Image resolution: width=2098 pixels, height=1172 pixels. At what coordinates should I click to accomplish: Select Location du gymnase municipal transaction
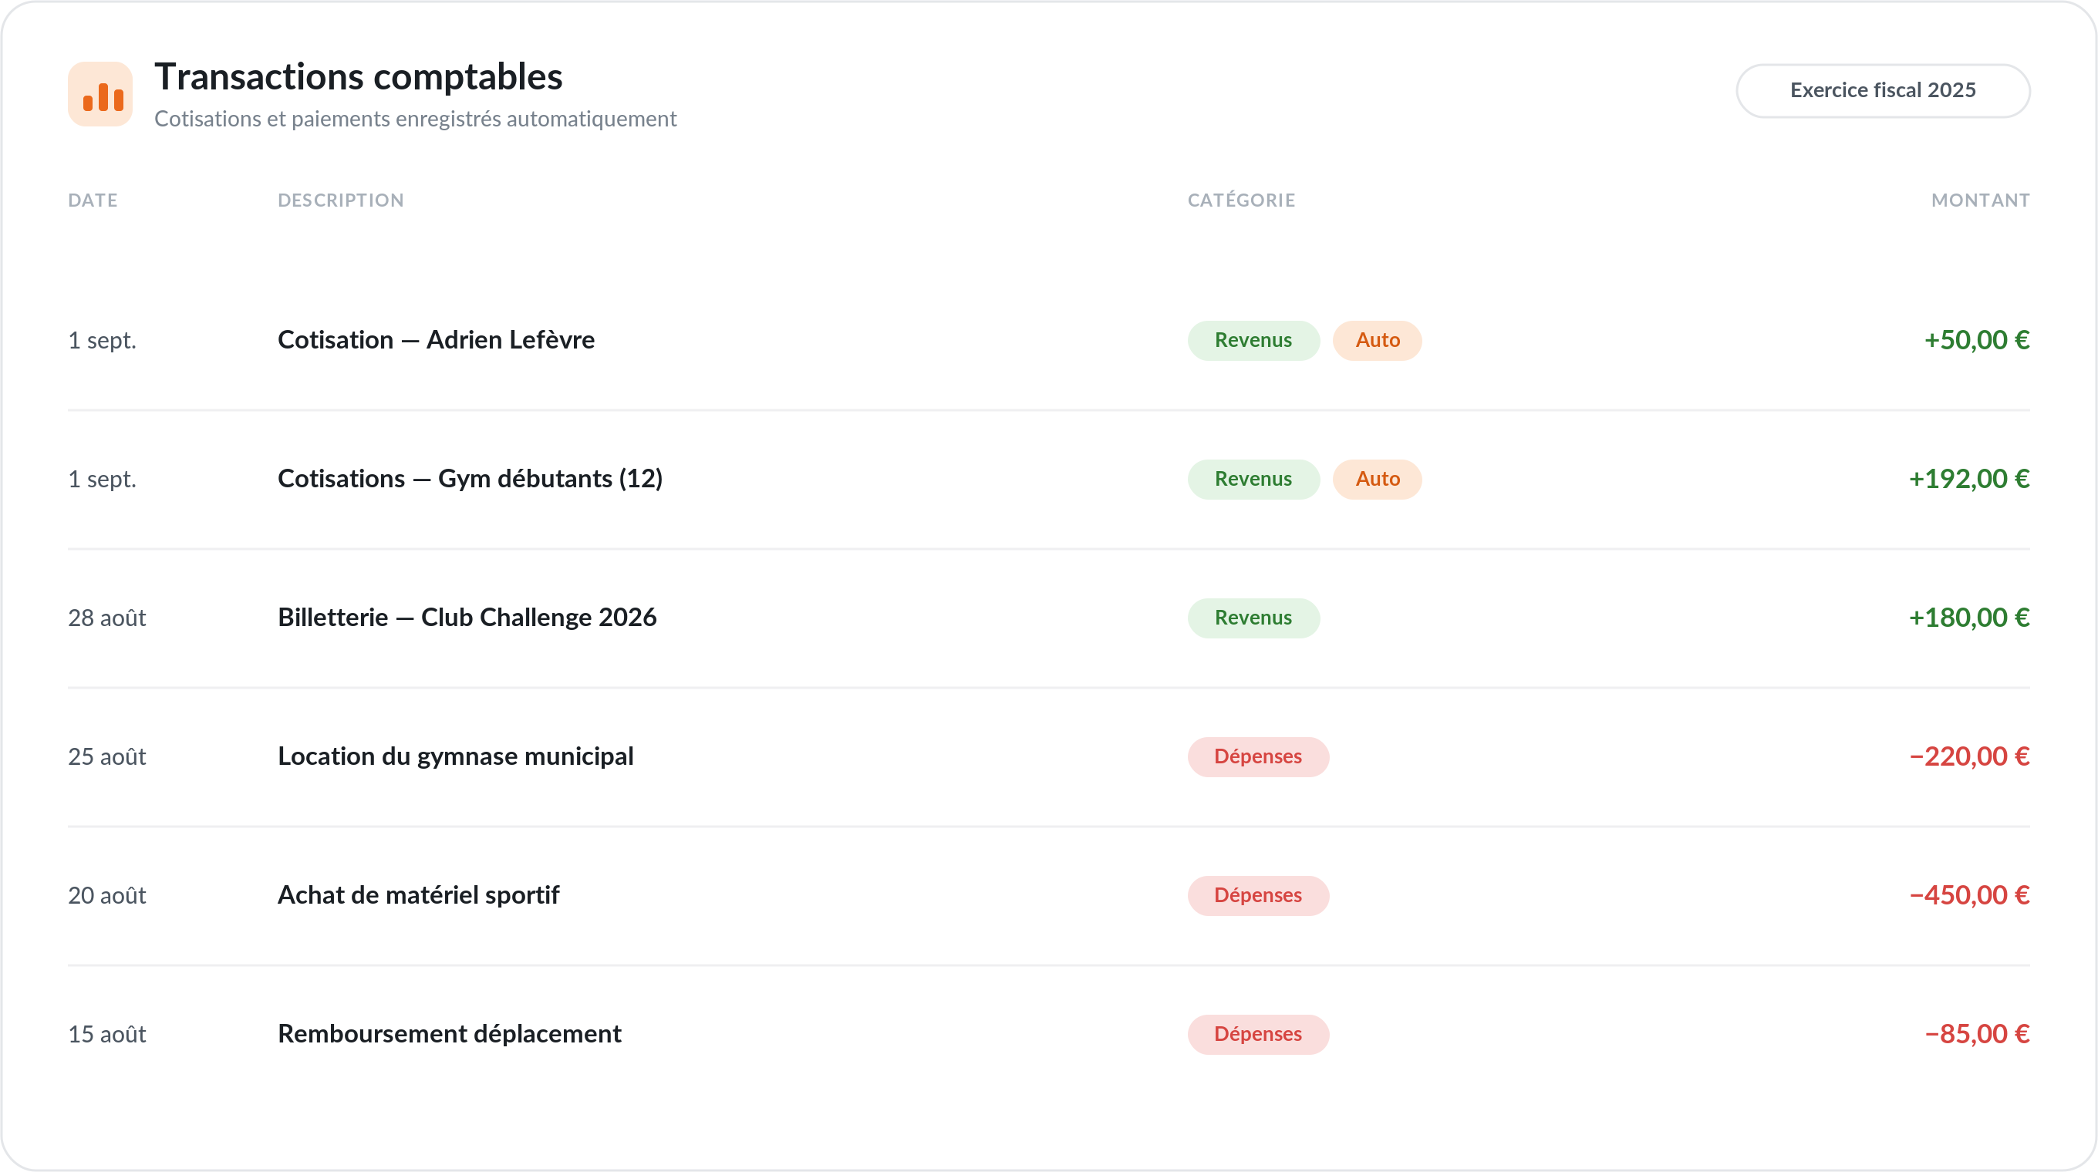(1049, 757)
